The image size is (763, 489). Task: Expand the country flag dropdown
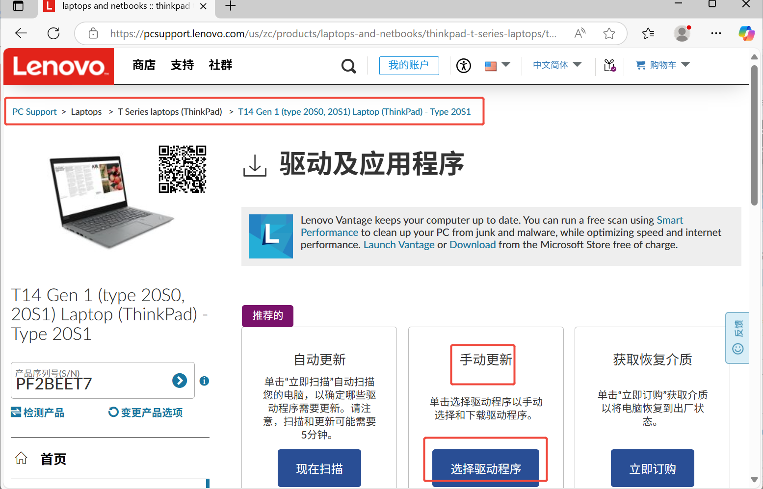pyautogui.click(x=498, y=65)
